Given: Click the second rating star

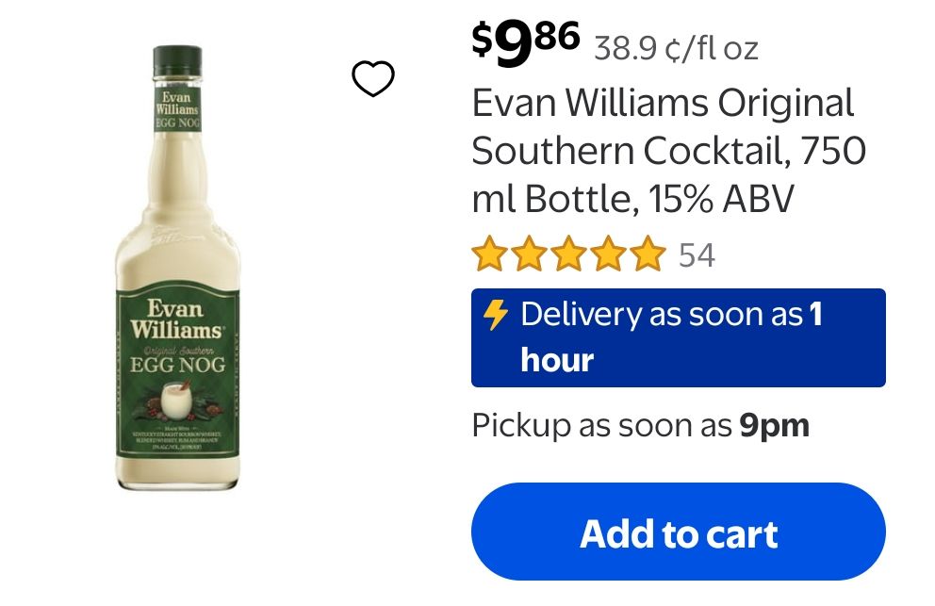Looking at the screenshot, I should coord(529,254).
